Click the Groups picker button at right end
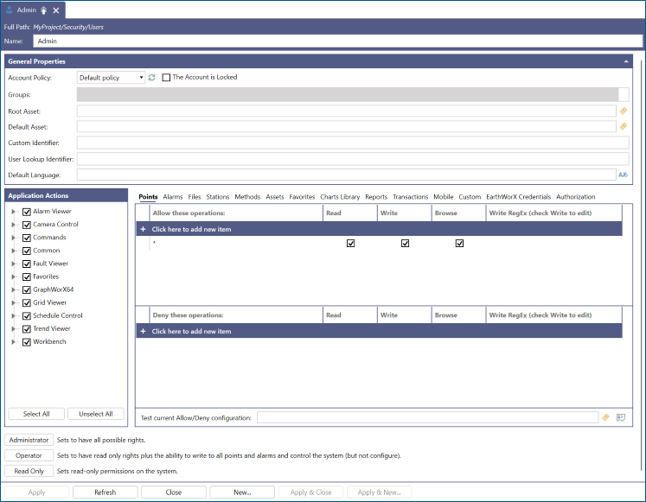Image resolution: width=646 pixels, height=502 pixels. pos(624,94)
